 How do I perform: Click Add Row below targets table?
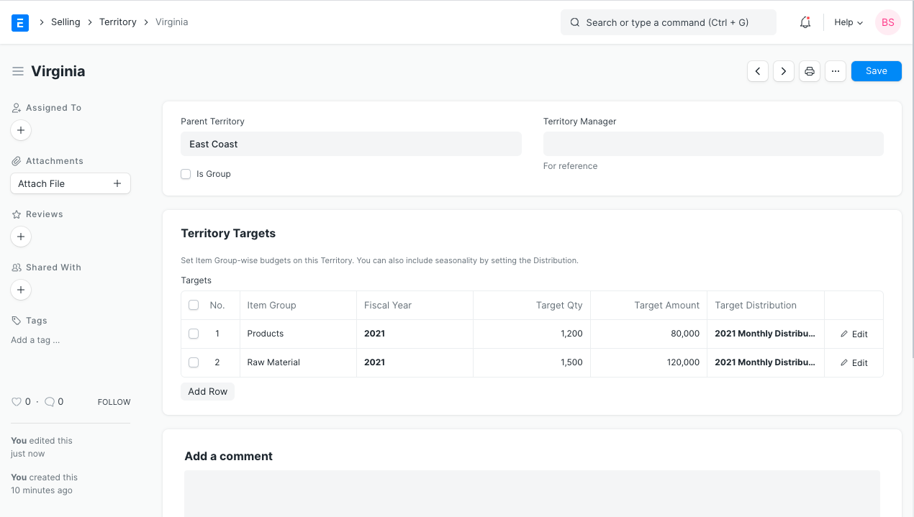[207, 391]
